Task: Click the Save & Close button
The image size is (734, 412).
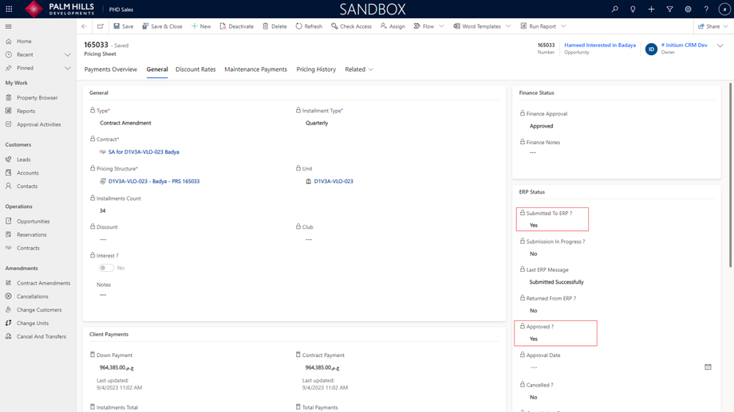Action: pos(162,26)
